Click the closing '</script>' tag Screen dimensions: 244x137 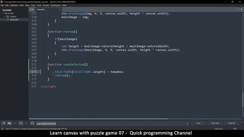[x=48, y=86]
